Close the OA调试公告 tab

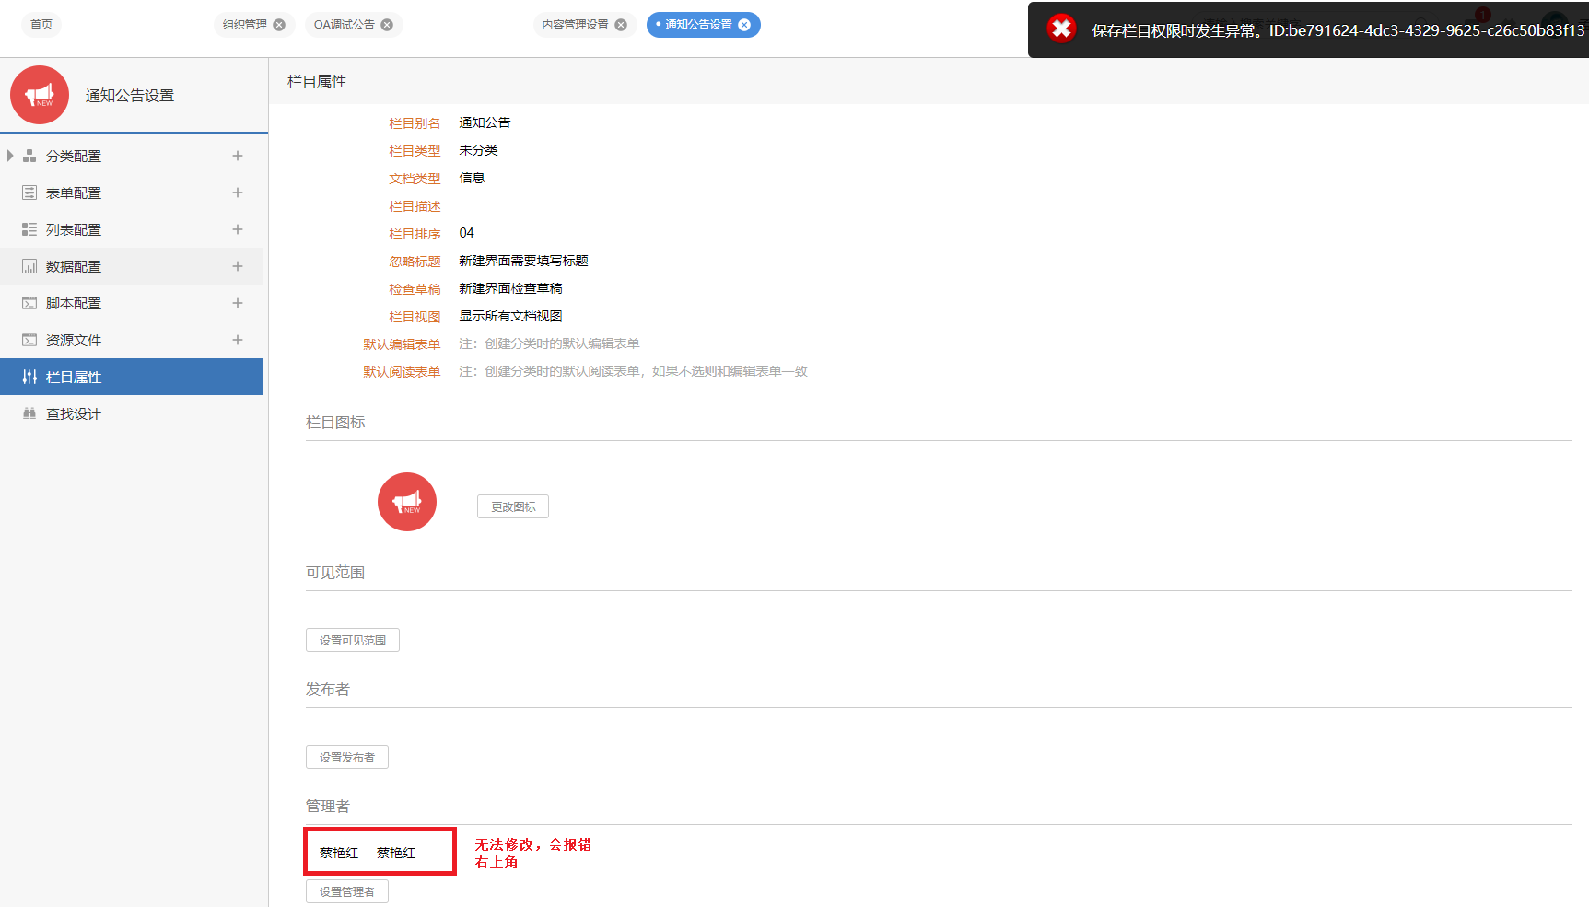point(387,25)
